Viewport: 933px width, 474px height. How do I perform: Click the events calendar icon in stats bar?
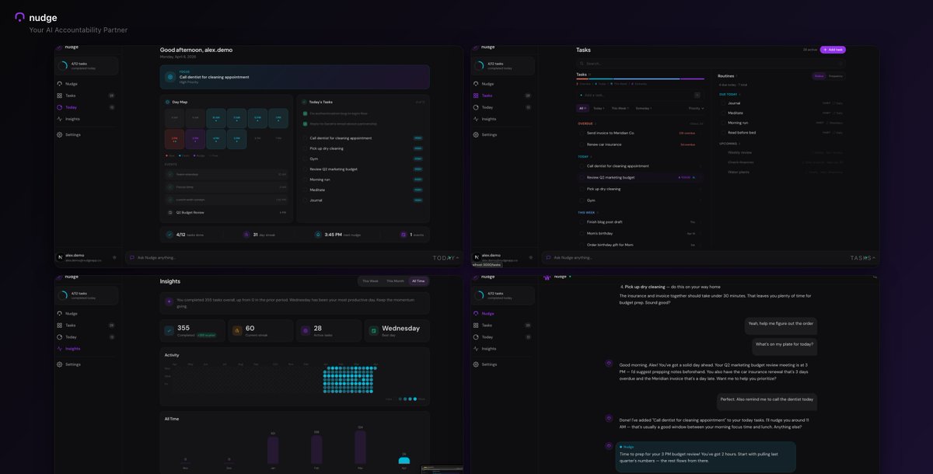pos(404,234)
